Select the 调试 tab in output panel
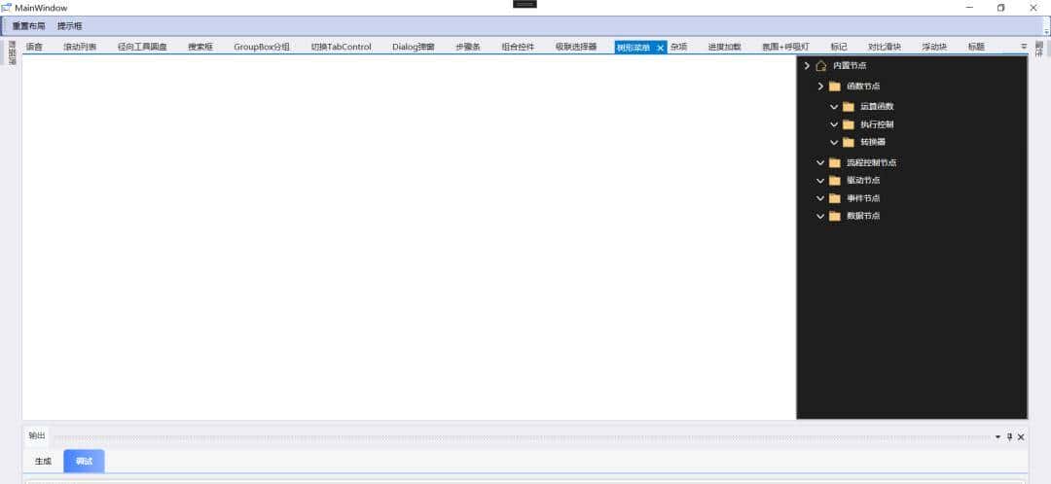This screenshot has height=484, width=1051. (84, 462)
